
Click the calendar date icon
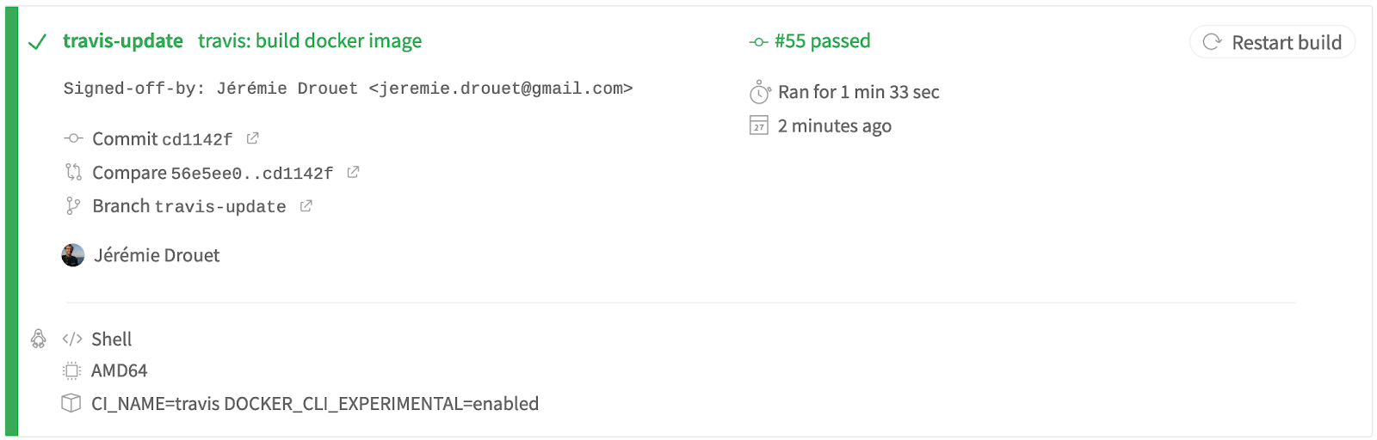[758, 125]
